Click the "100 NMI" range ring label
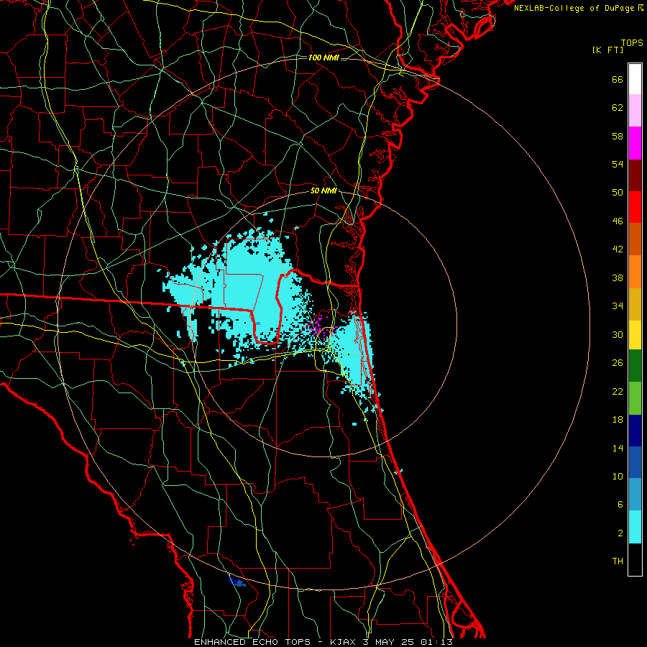The image size is (647, 647). [x=323, y=58]
